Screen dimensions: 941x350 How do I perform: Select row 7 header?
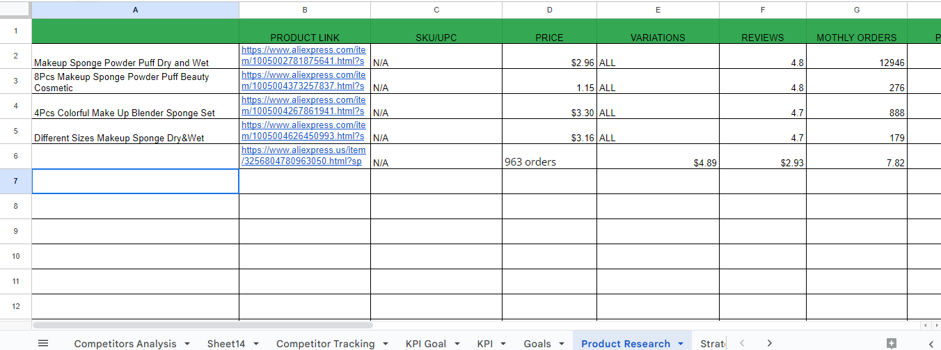[x=15, y=181]
